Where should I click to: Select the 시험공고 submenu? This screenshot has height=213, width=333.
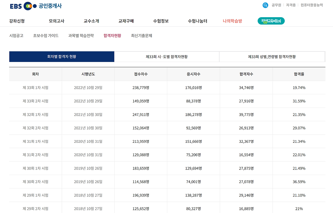click(x=16, y=36)
